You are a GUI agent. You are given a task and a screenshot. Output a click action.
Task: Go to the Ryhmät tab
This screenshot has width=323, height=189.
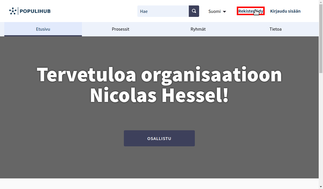point(198,29)
